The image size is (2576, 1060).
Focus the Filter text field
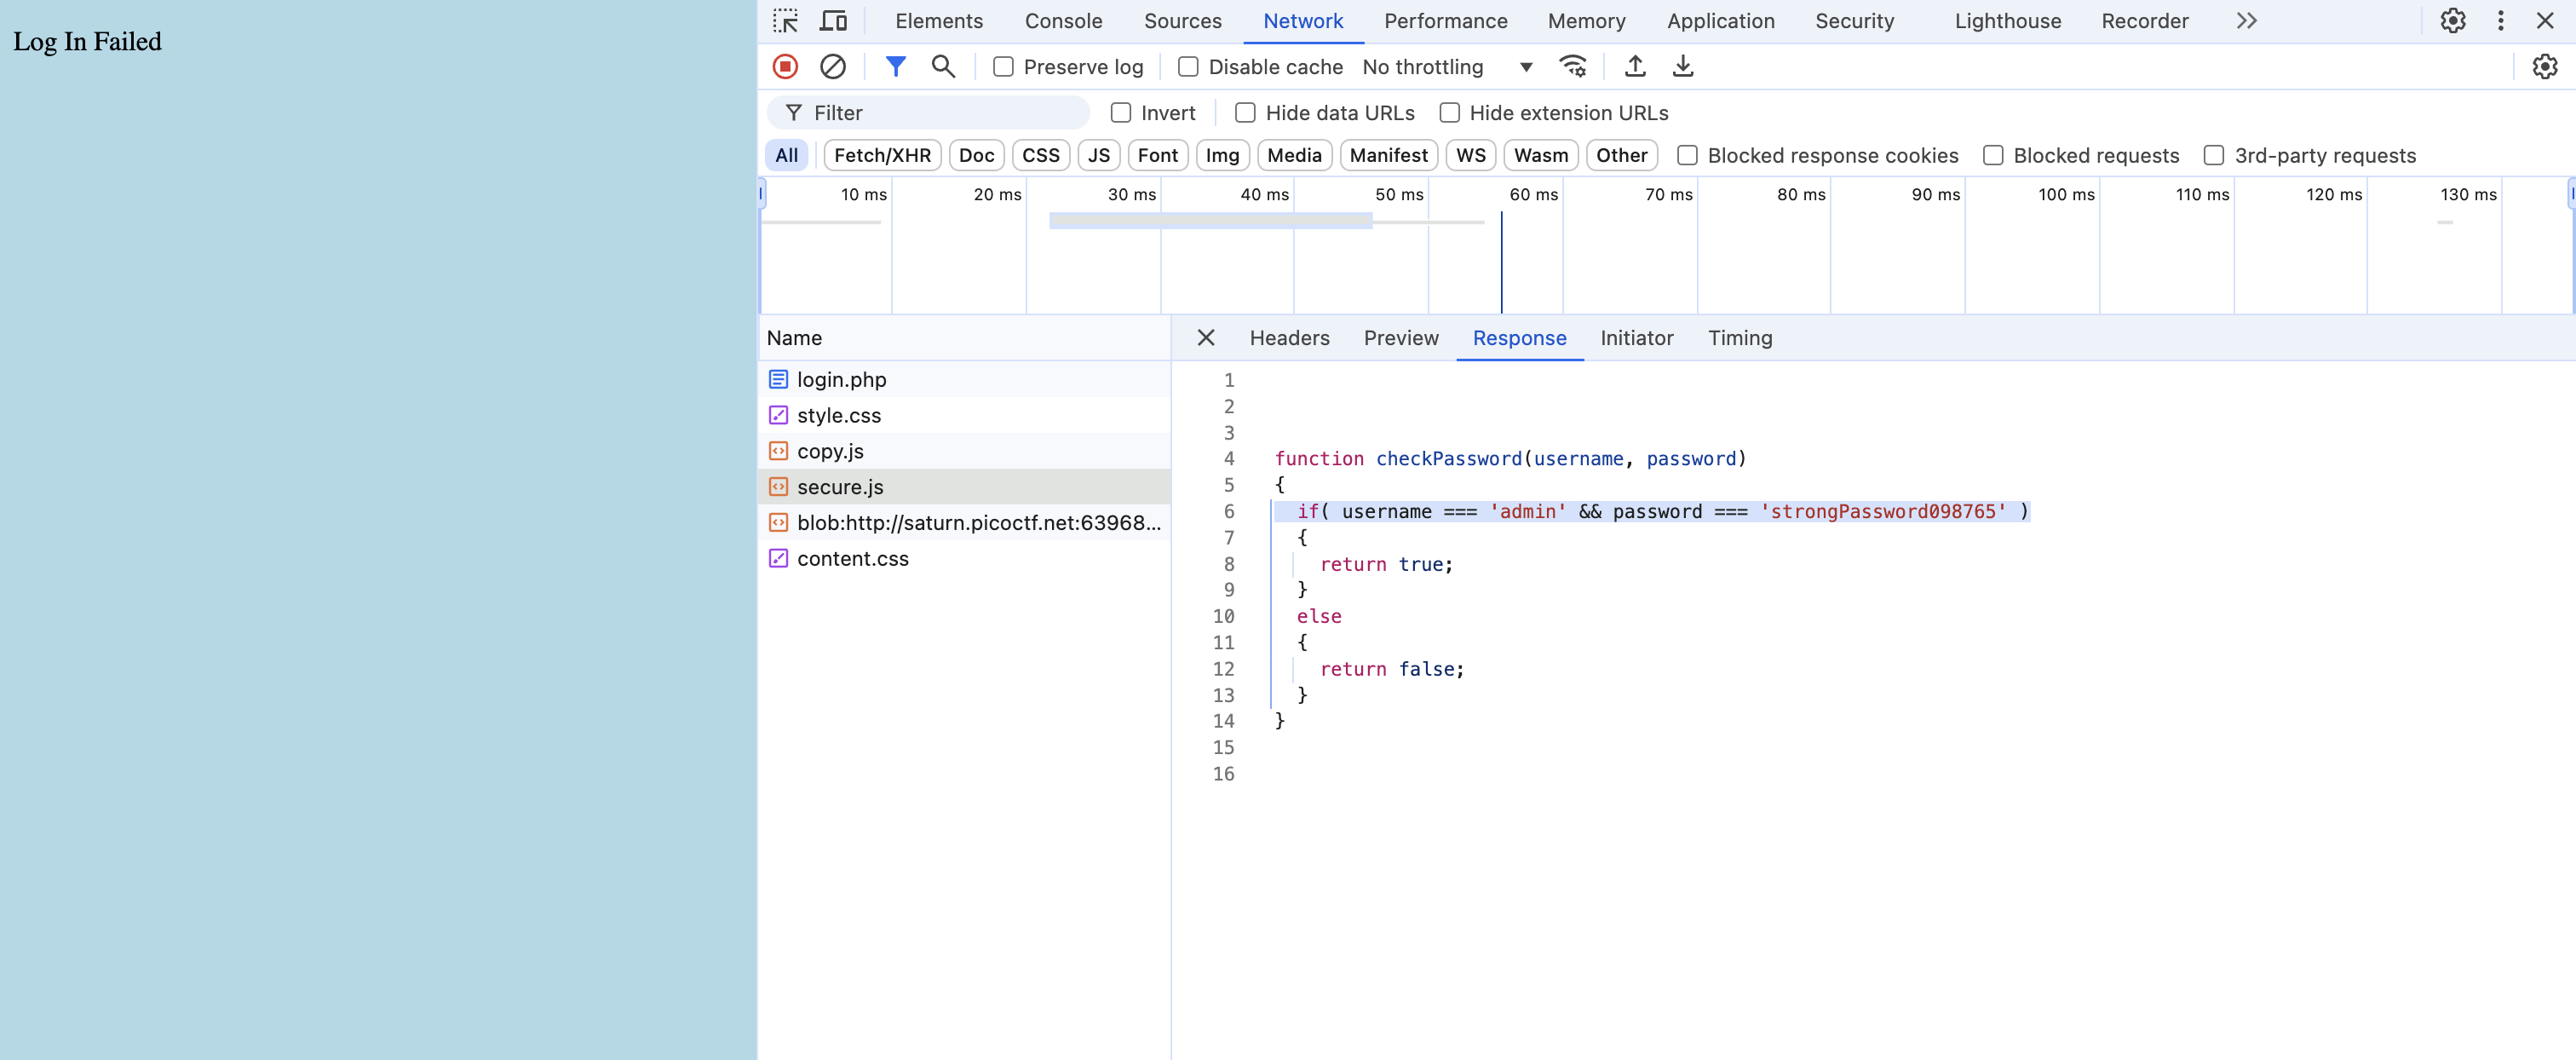pyautogui.click(x=928, y=113)
